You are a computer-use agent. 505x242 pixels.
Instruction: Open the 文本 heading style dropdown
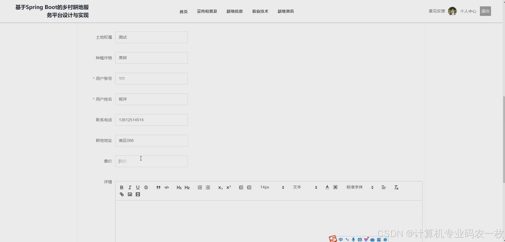point(305,187)
